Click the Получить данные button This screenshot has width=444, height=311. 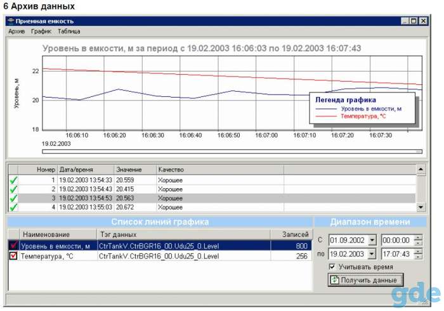(365, 280)
